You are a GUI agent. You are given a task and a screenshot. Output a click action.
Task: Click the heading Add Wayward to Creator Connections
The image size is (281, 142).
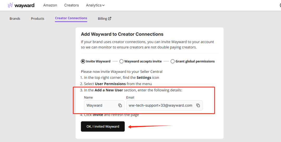(122, 34)
